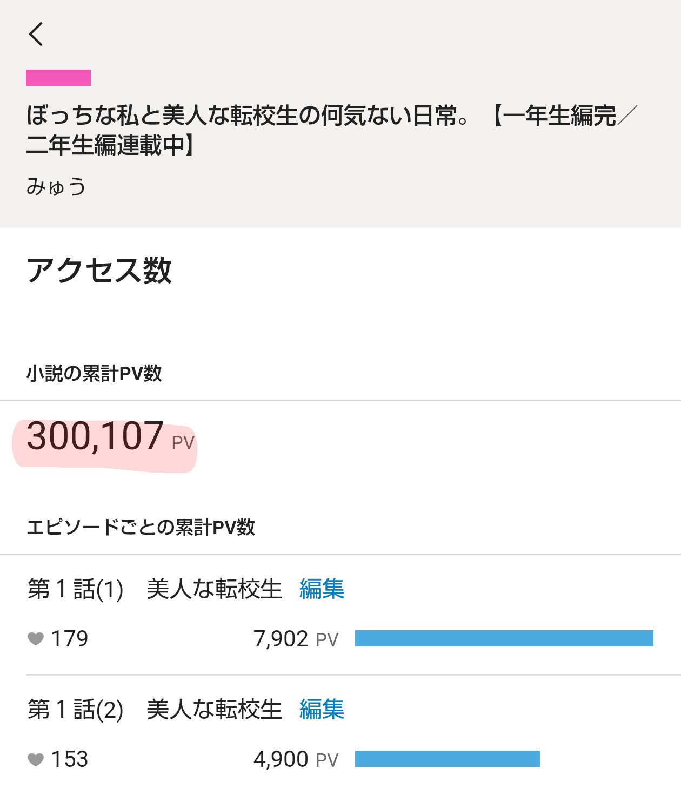Click the blue PV bar for 第1話(1)
The height and width of the screenshot is (789, 681).
pos(504,638)
